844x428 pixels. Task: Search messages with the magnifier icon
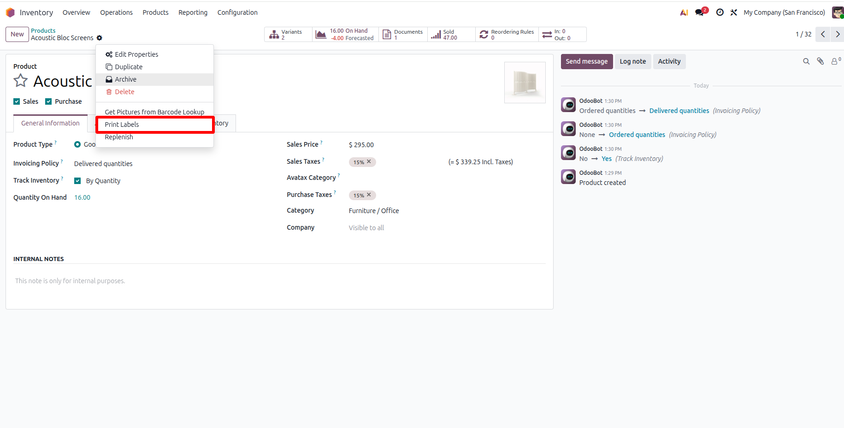(x=806, y=61)
